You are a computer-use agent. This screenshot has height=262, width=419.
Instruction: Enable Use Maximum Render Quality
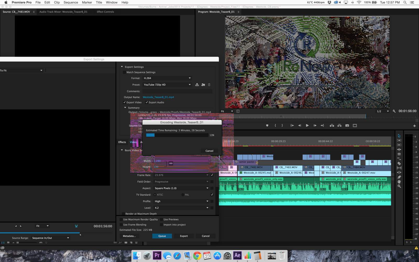tap(121, 220)
